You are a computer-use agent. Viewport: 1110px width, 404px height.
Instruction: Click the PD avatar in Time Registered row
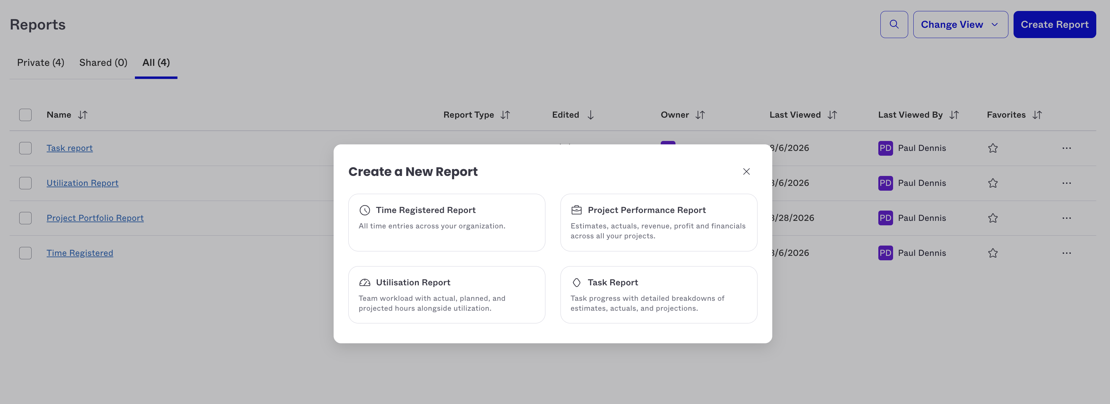pos(886,253)
